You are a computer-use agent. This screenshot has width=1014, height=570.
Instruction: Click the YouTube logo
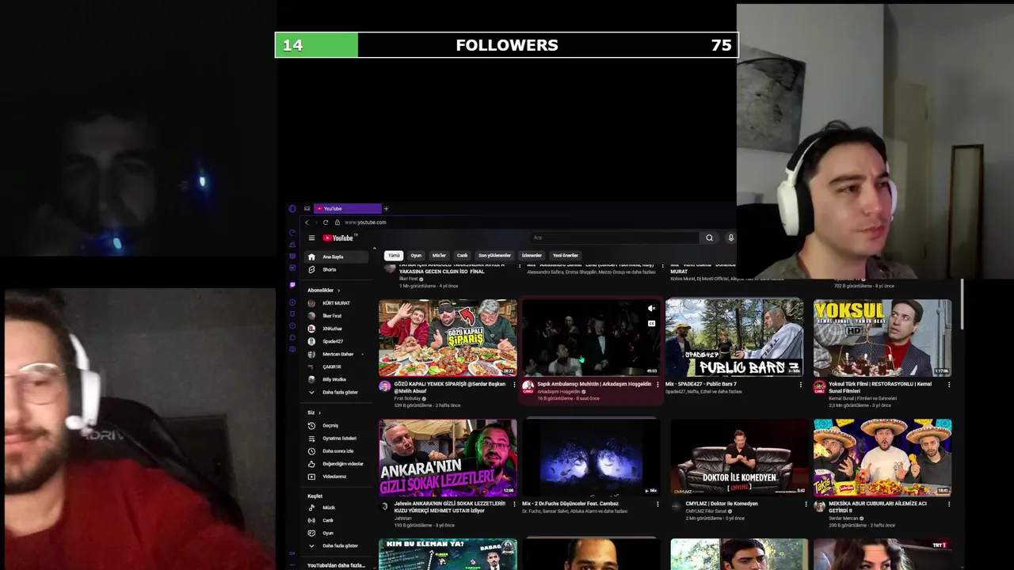click(x=338, y=237)
